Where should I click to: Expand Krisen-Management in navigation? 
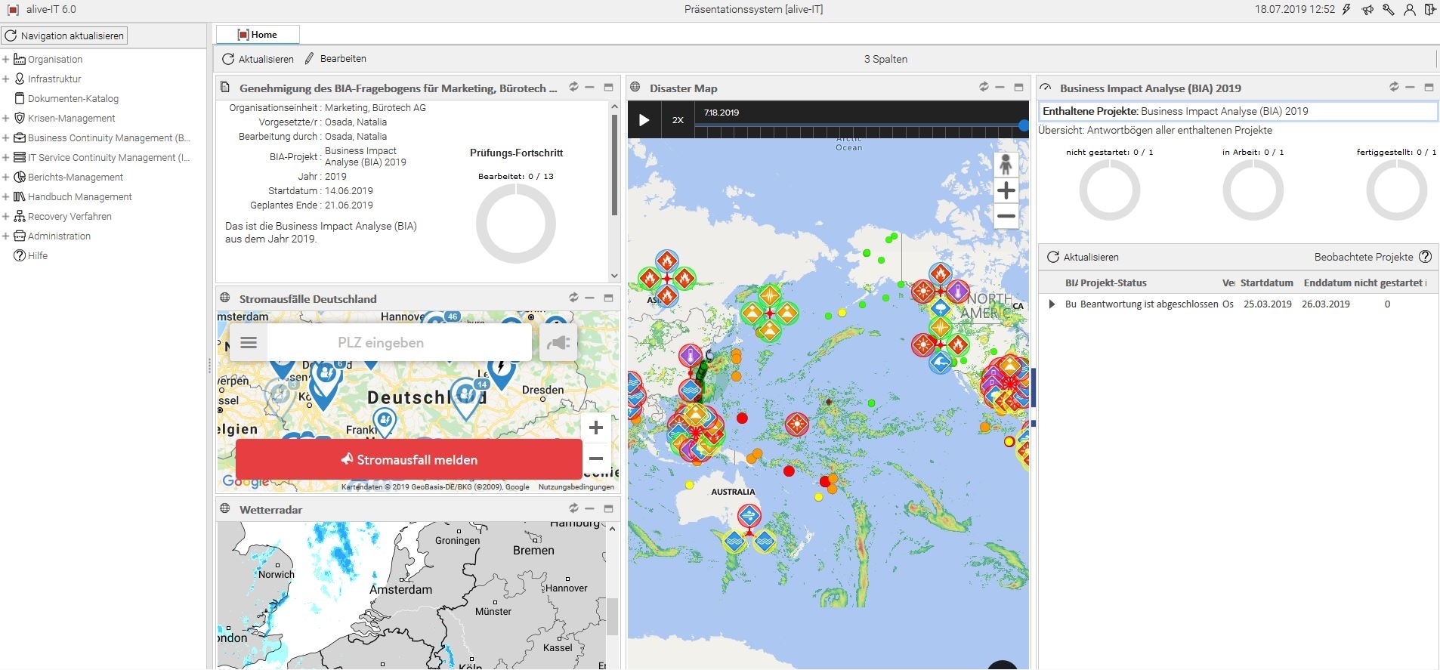point(6,119)
